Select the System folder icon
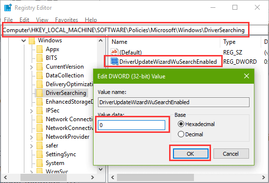 click(x=39, y=163)
